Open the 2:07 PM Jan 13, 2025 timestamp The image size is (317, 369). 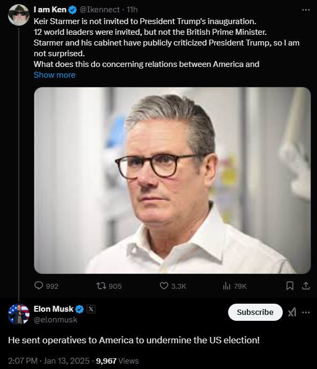coord(49,361)
